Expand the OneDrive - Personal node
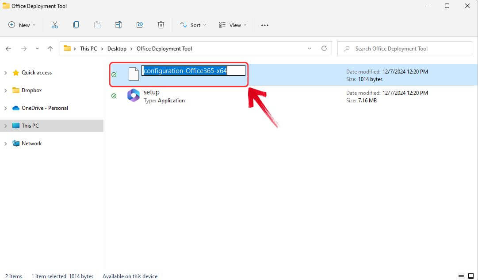The height and width of the screenshot is (280, 478). point(5,108)
